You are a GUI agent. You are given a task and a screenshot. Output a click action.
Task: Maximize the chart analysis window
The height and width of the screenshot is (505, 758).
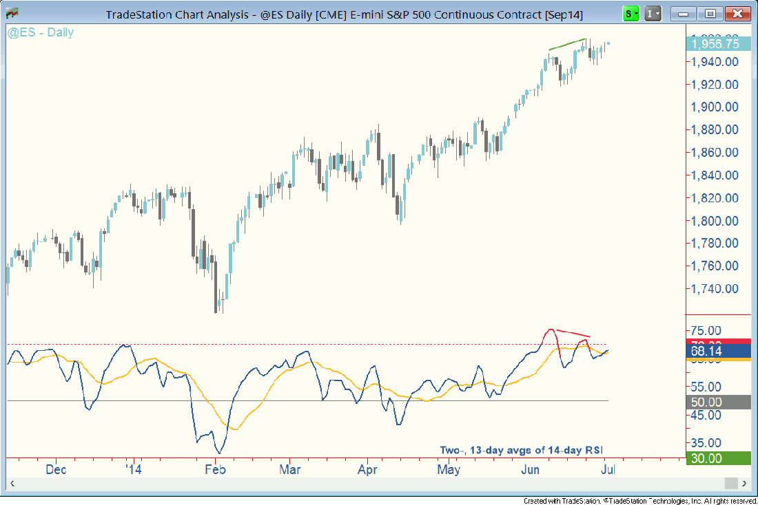pyautogui.click(x=710, y=14)
